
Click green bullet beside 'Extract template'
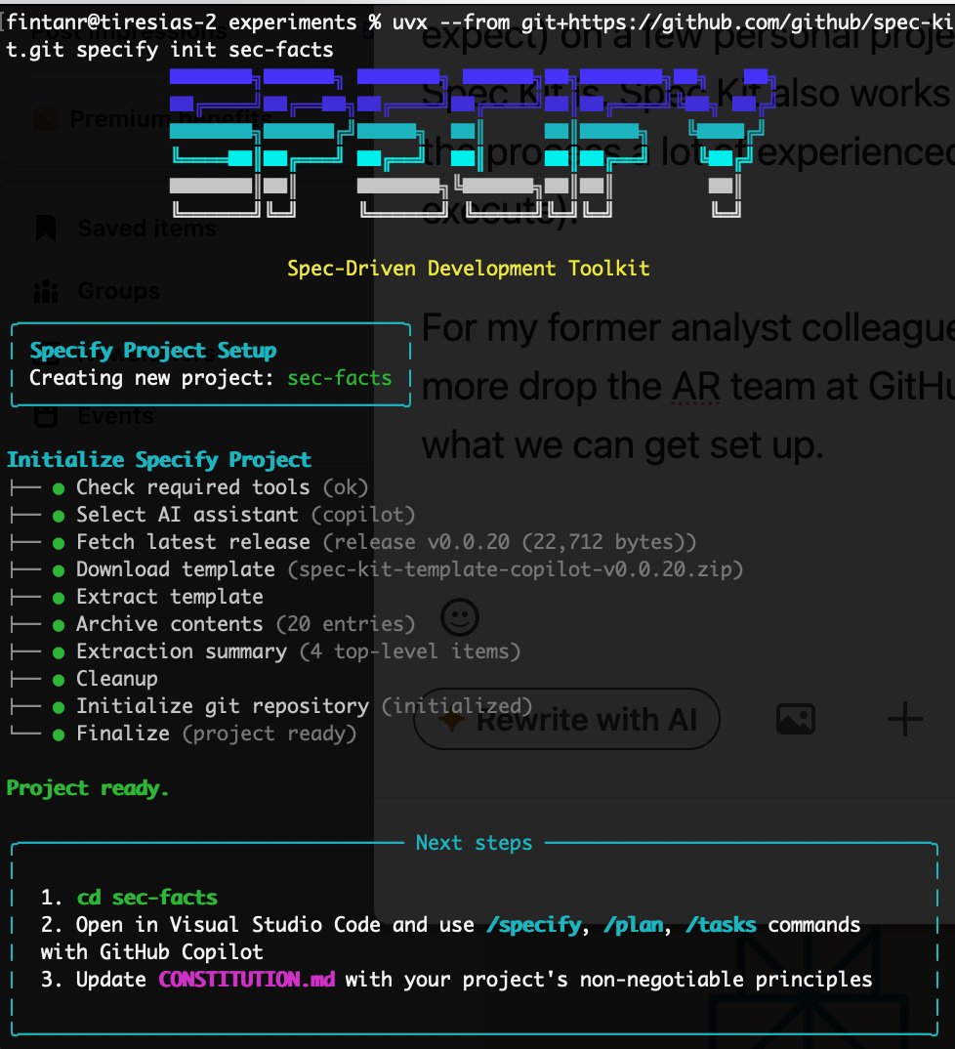coord(59,598)
